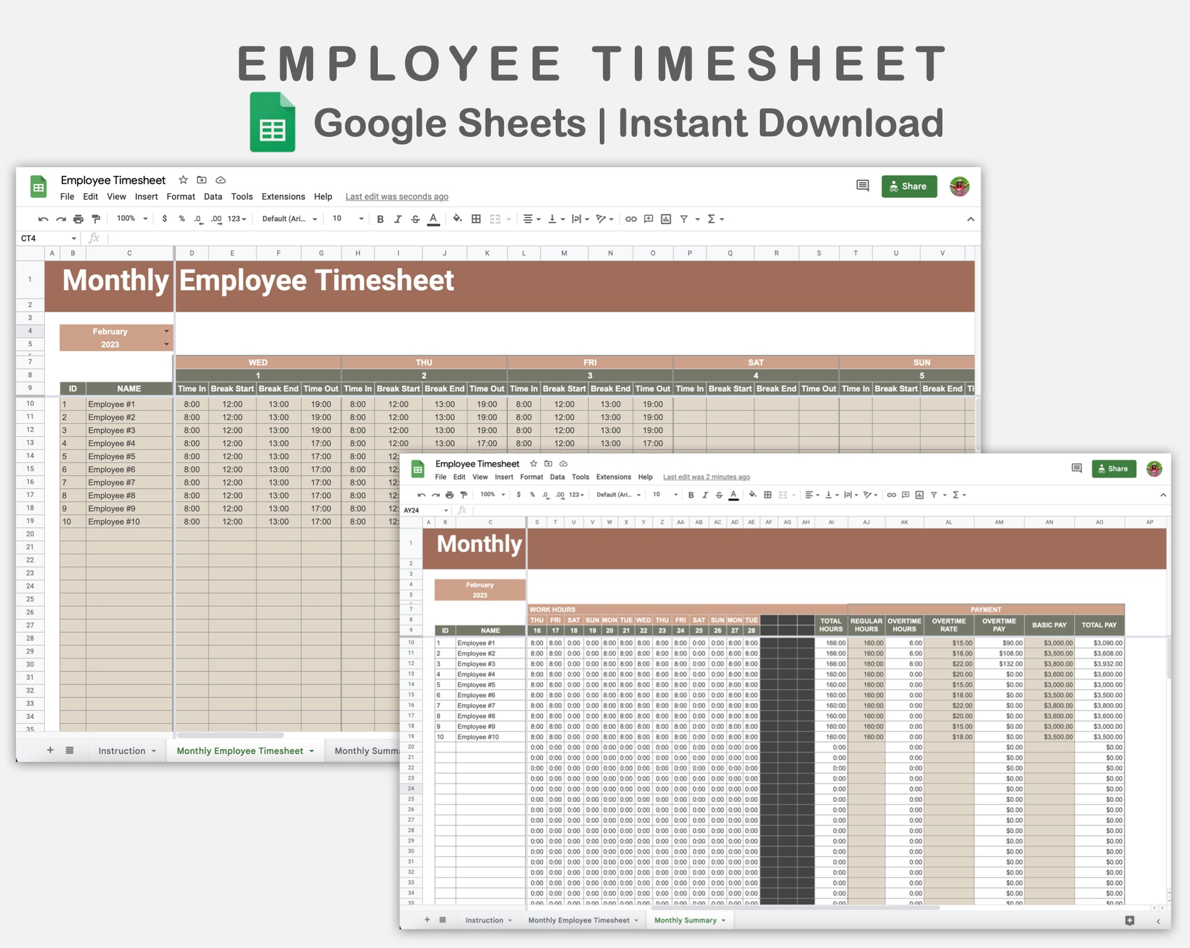Click the Borders icon in the toolbar
This screenshot has height=948, width=1190.
tap(476, 219)
